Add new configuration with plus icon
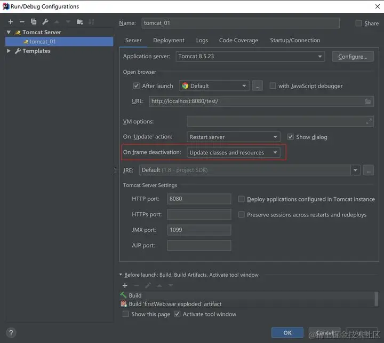384x343 pixels. point(11,22)
